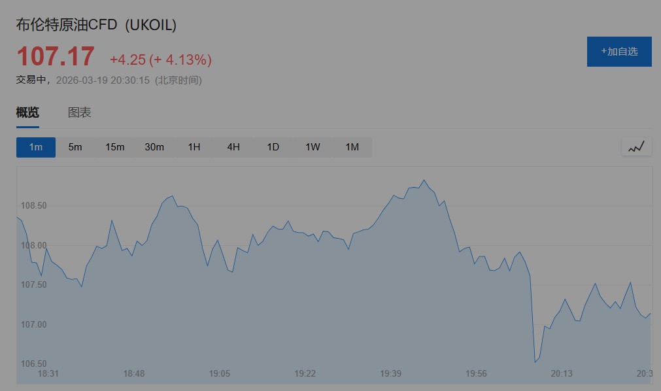Click the 布伦特原油CFD (UKOIL) title
Screen dimensions: 661x391
tap(96, 25)
